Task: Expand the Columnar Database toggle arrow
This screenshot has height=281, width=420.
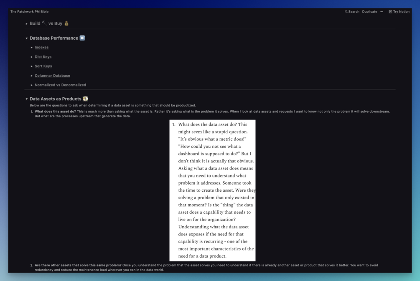Action: 32,76
